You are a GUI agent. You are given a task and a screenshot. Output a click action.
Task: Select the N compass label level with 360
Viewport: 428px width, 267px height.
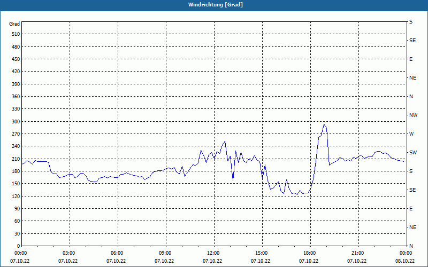pos(411,97)
